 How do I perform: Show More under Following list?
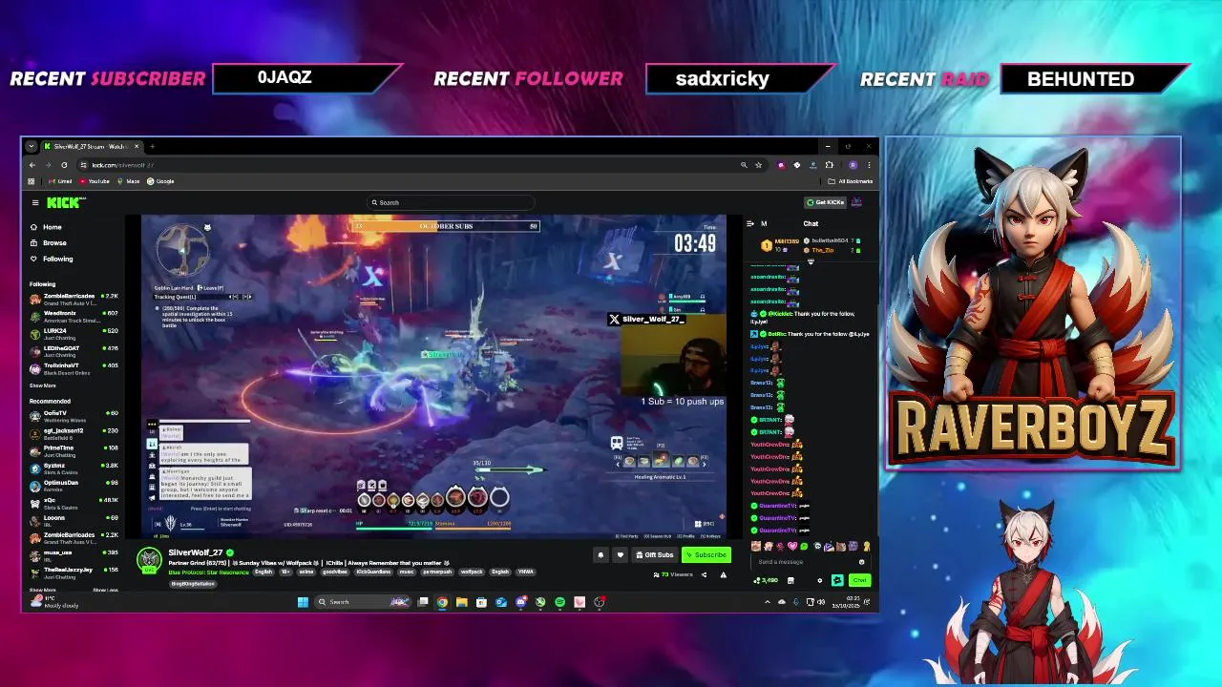pyautogui.click(x=42, y=385)
